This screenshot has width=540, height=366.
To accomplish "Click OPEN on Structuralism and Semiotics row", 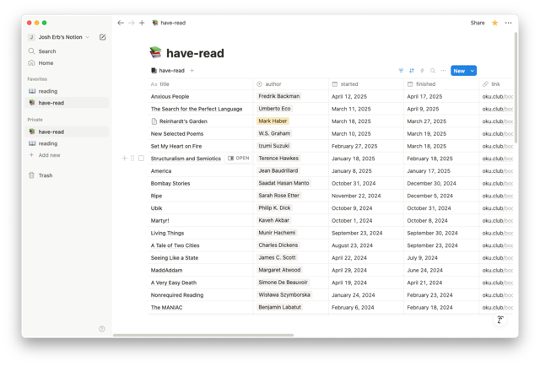I will [238, 158].
